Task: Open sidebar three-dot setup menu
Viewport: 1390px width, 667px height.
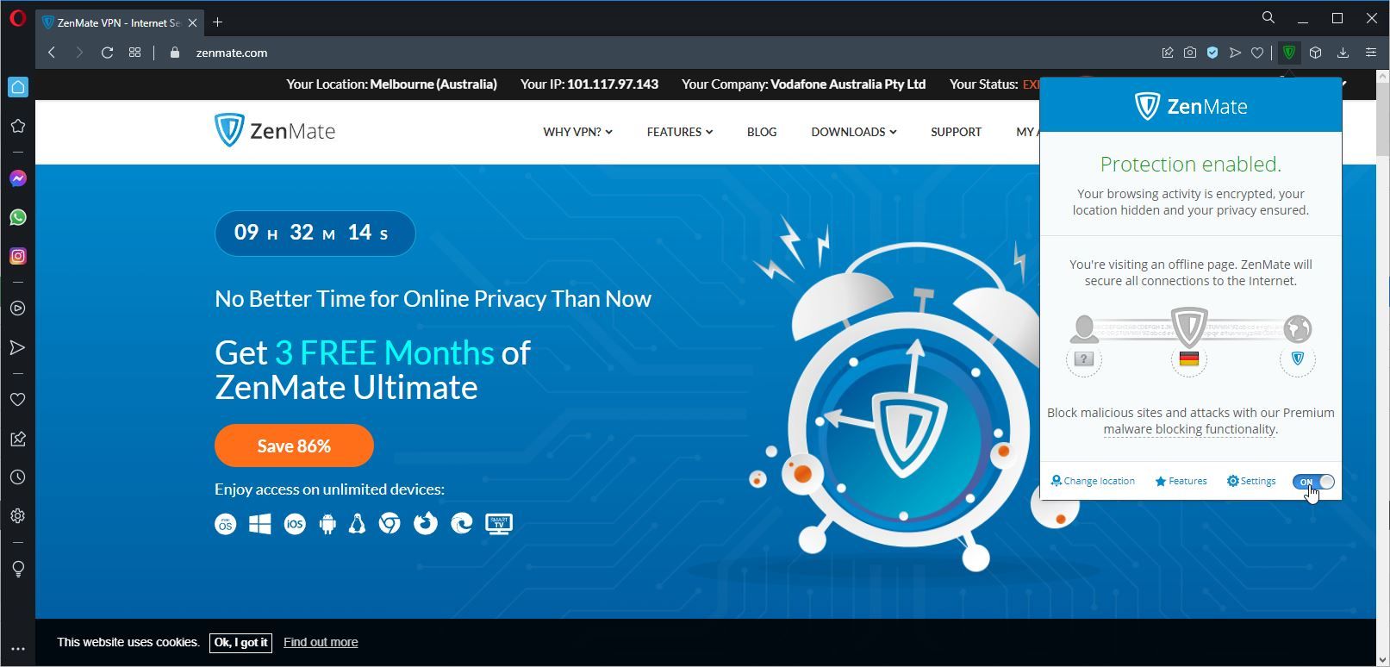Action: [18, 649]
